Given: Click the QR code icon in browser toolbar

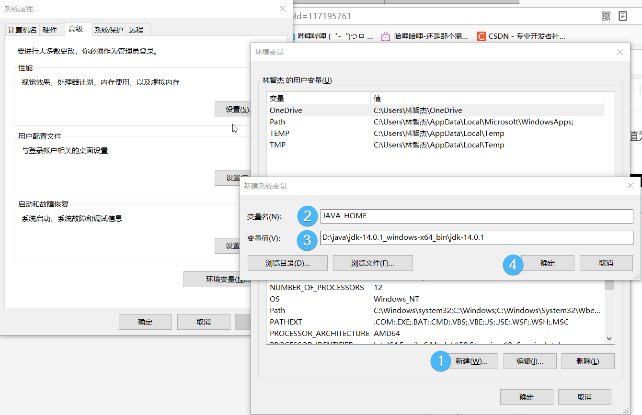Looking at the screenshot, I should 606,16.
